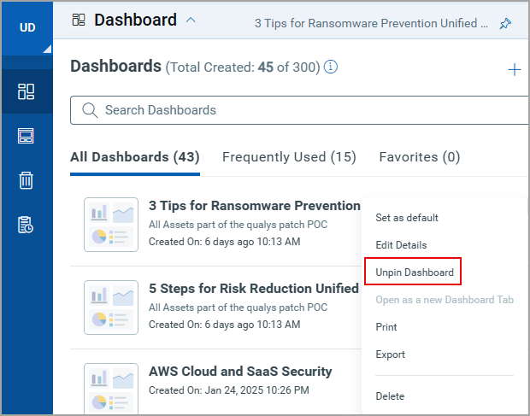Viewport: 530px width, 416px height.
Task: Click the dashboard grid icon in the header
Action: (x=79, y=20)
